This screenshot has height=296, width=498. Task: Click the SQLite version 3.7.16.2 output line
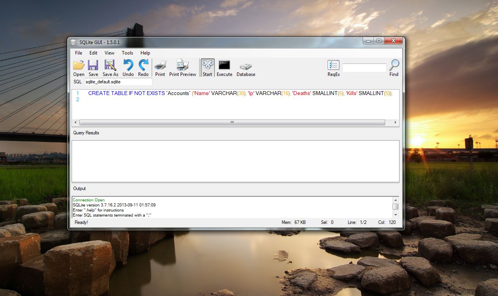[114, 205]
